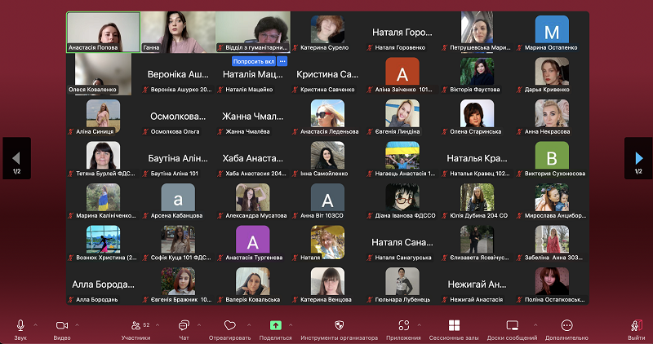
Task: Open the Участники participants panel
Action: [135, 325]
